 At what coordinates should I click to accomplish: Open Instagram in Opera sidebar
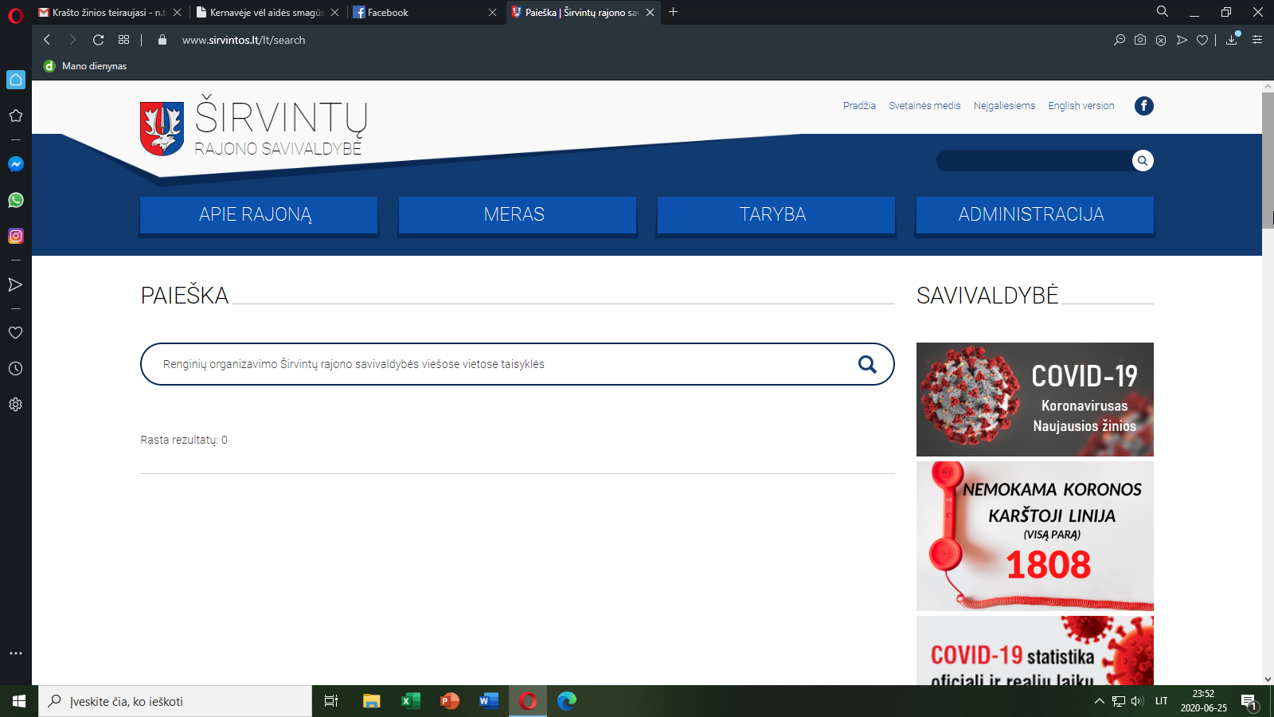(x=16, y=236)
